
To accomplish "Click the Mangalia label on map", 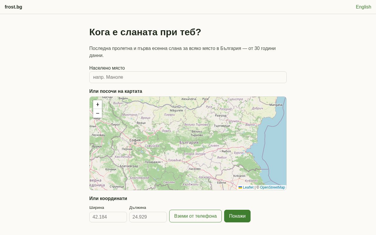I will (x=276, y=105).
